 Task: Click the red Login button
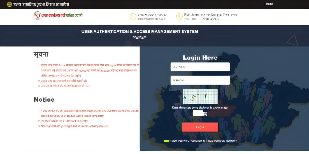pos(200,127)
